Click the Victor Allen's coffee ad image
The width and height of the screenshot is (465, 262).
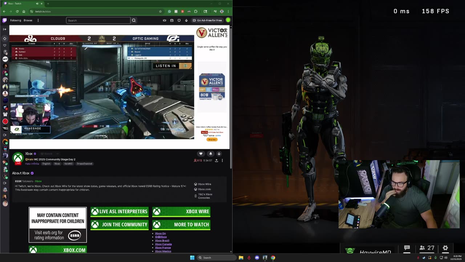[x=212, y=87]
